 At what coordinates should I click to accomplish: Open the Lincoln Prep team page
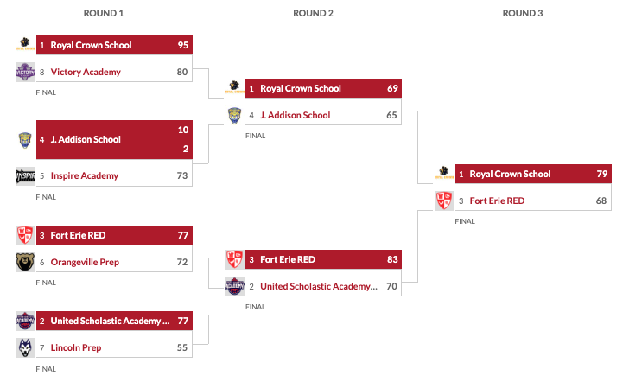(x=76, y=347)
